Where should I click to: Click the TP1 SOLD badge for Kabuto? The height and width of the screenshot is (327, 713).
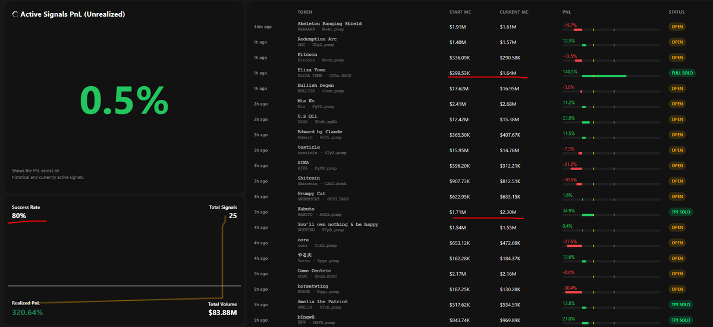[x=681, y=212]
